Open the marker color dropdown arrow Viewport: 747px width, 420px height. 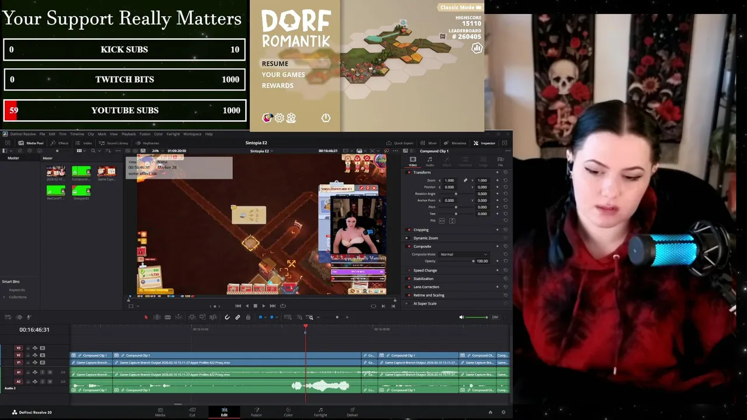277,317
